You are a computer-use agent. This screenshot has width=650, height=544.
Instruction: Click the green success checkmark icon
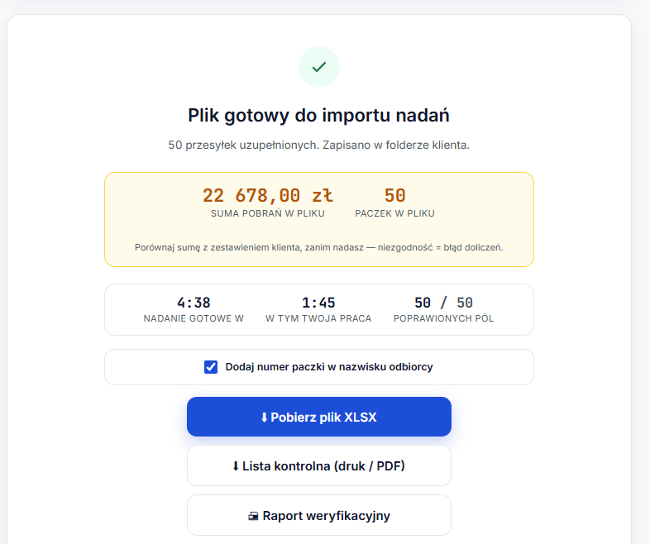(318, 67)
